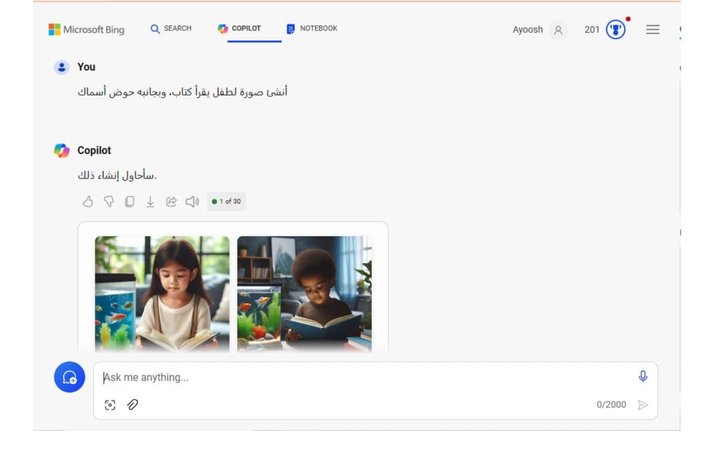The image size is (714, 455).
Task: Switch to the SEARCH tab
Action: 171,29
